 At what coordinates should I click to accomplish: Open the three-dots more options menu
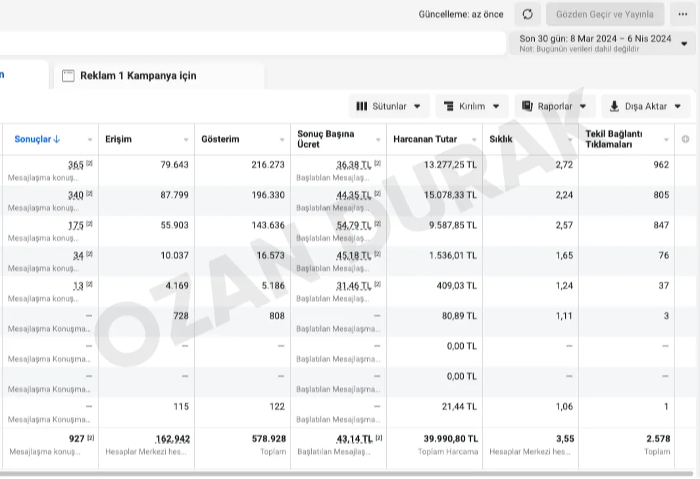tap(683, 14)
